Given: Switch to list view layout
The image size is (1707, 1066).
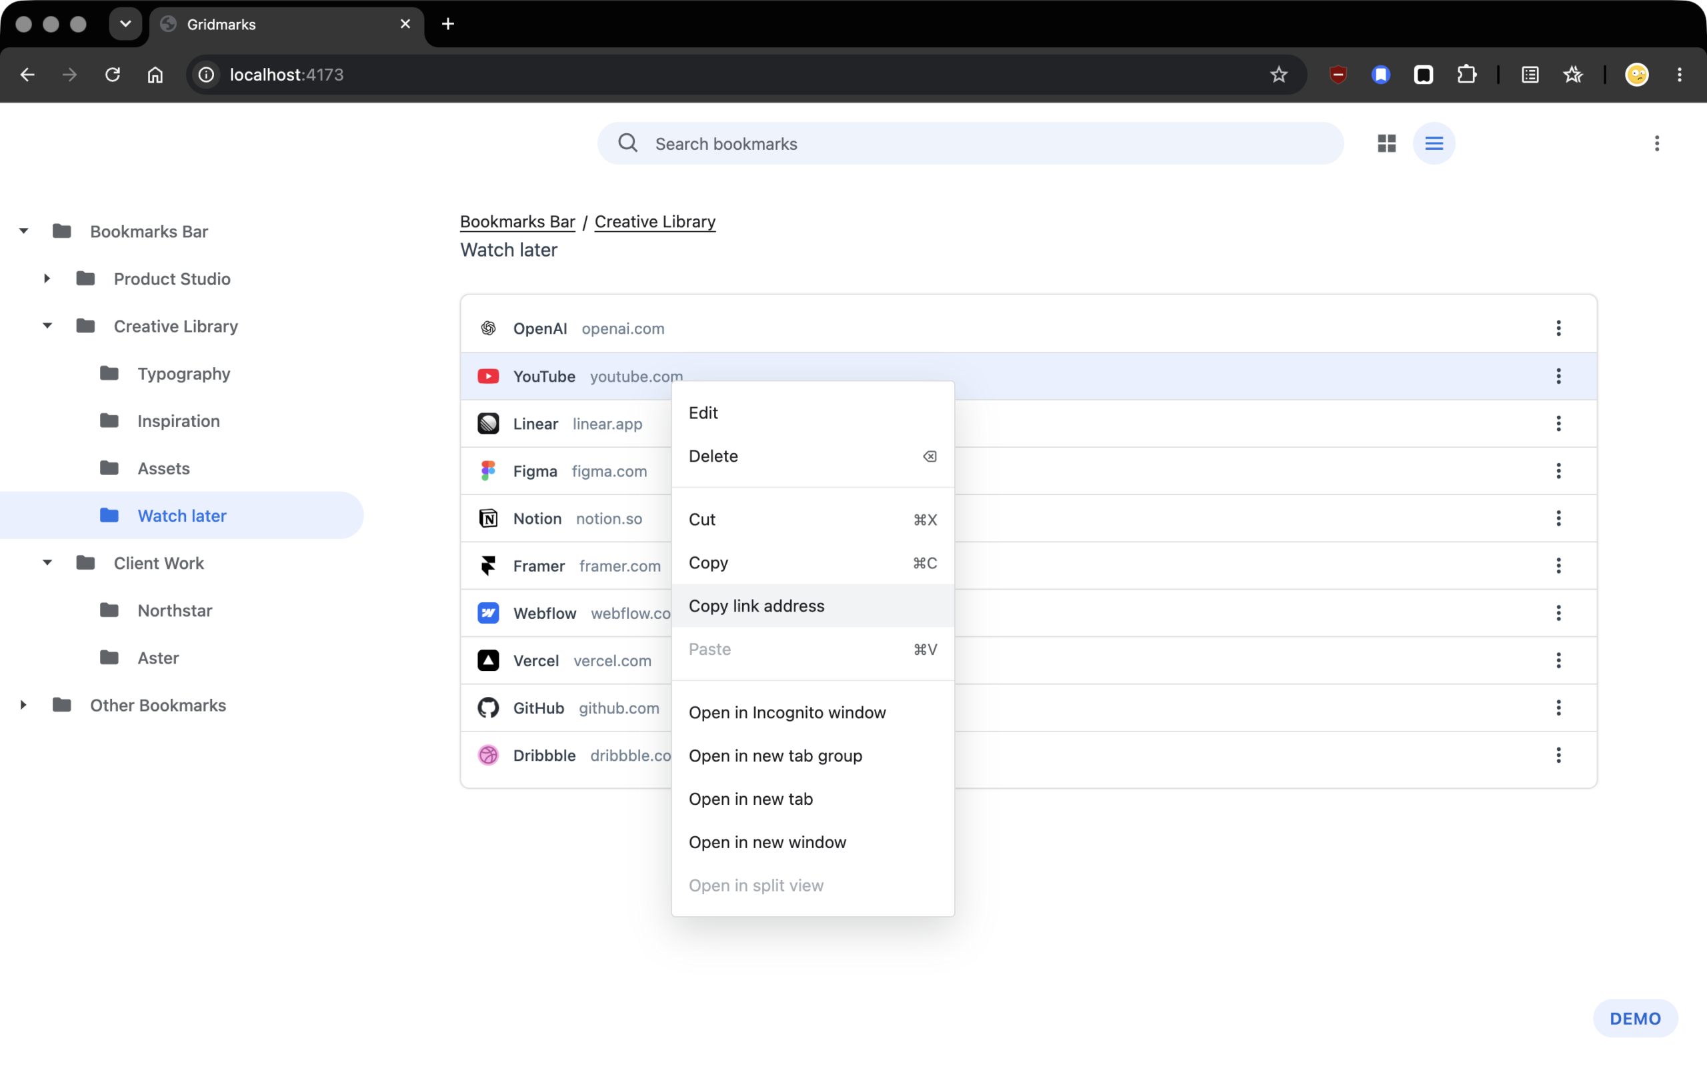Looking at the screenshot, I should (x=1434, y=144).
